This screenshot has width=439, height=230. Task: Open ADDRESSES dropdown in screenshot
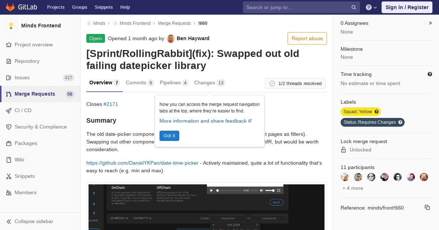(x=119, y=218)
